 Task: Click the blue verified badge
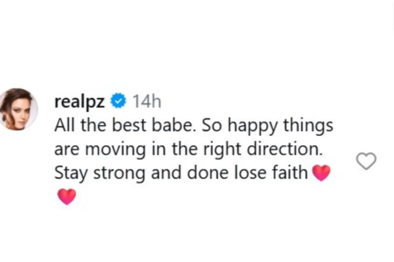pos(118,101)
